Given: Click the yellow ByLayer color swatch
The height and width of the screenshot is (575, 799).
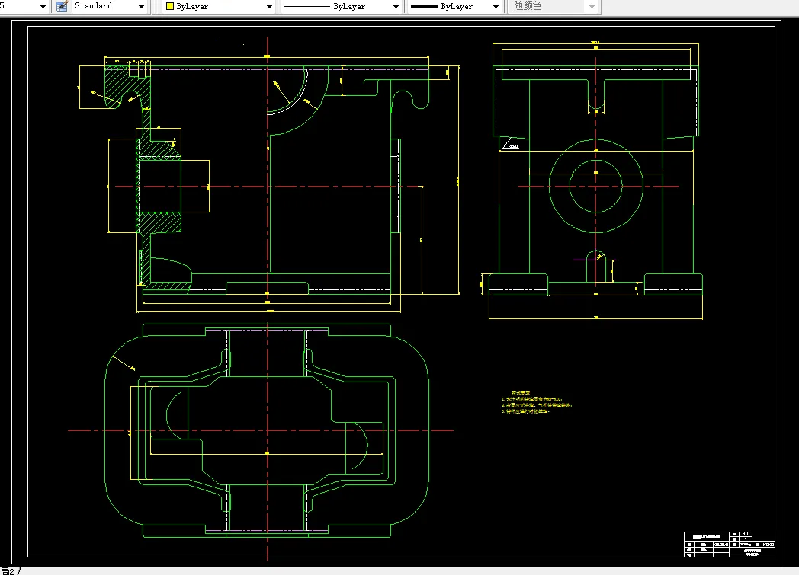Looking at the screenshot, I should pos(170,7).
